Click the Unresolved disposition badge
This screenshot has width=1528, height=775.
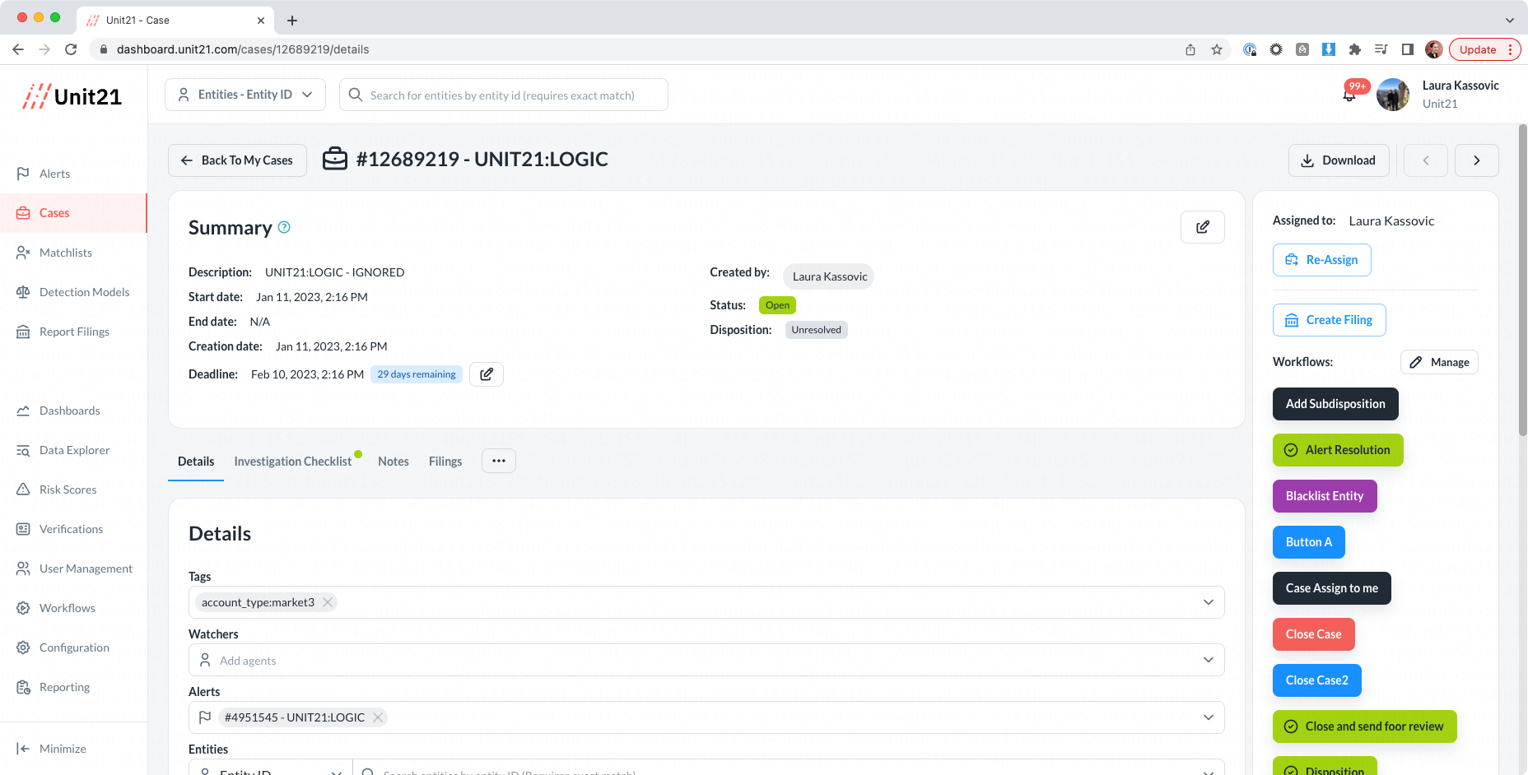(817, 330)
